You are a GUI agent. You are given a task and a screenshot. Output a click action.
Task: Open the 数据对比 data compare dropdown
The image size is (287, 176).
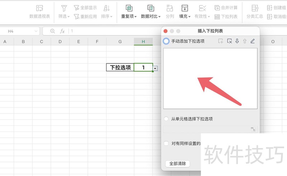coord(151,12)
